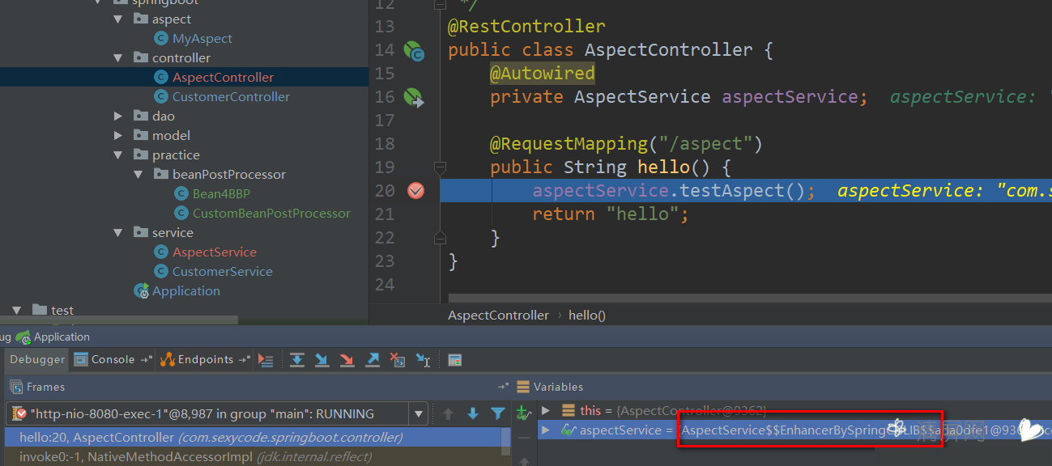Click the Show Execution Point icon
Screen dimensions: 1052x466
tap(266, 360)
